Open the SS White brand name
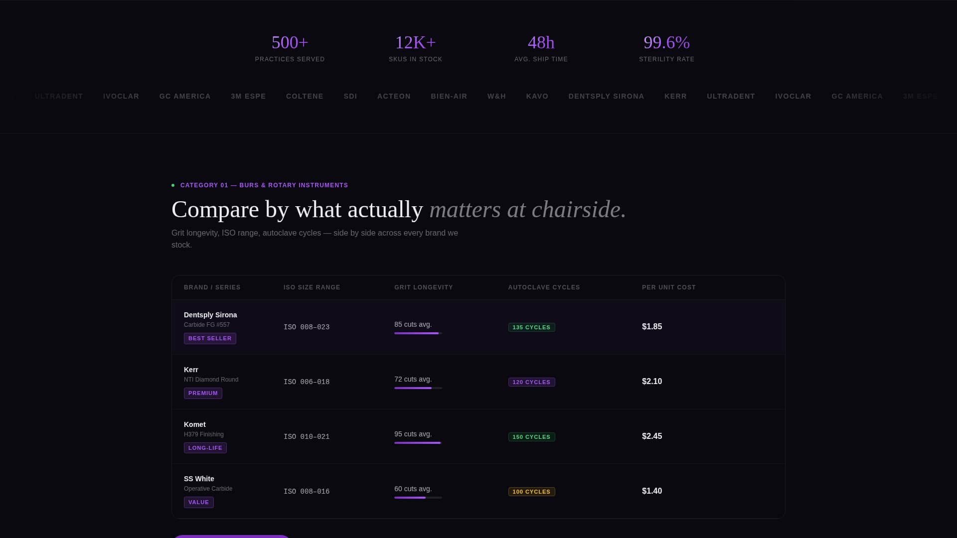Screen dimensions: 957x538 (x=199, y=479)
